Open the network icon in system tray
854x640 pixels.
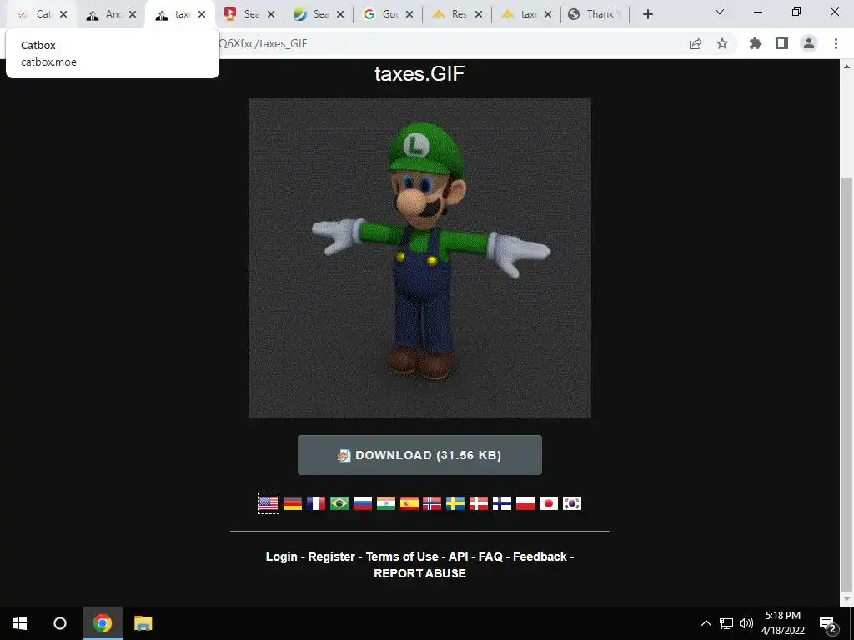tap(726, 623)
